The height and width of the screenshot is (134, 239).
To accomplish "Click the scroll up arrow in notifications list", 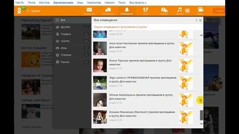I will [x=201, y=35].
